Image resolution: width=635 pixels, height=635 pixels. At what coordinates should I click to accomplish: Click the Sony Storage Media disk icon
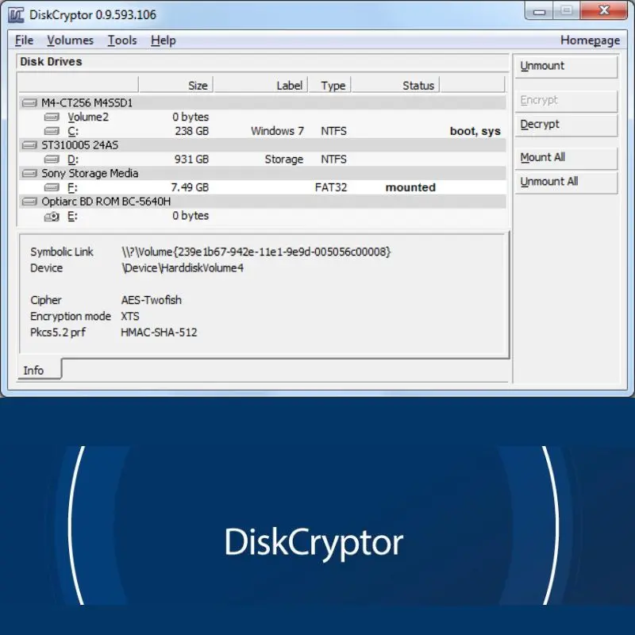pos(30,173)
